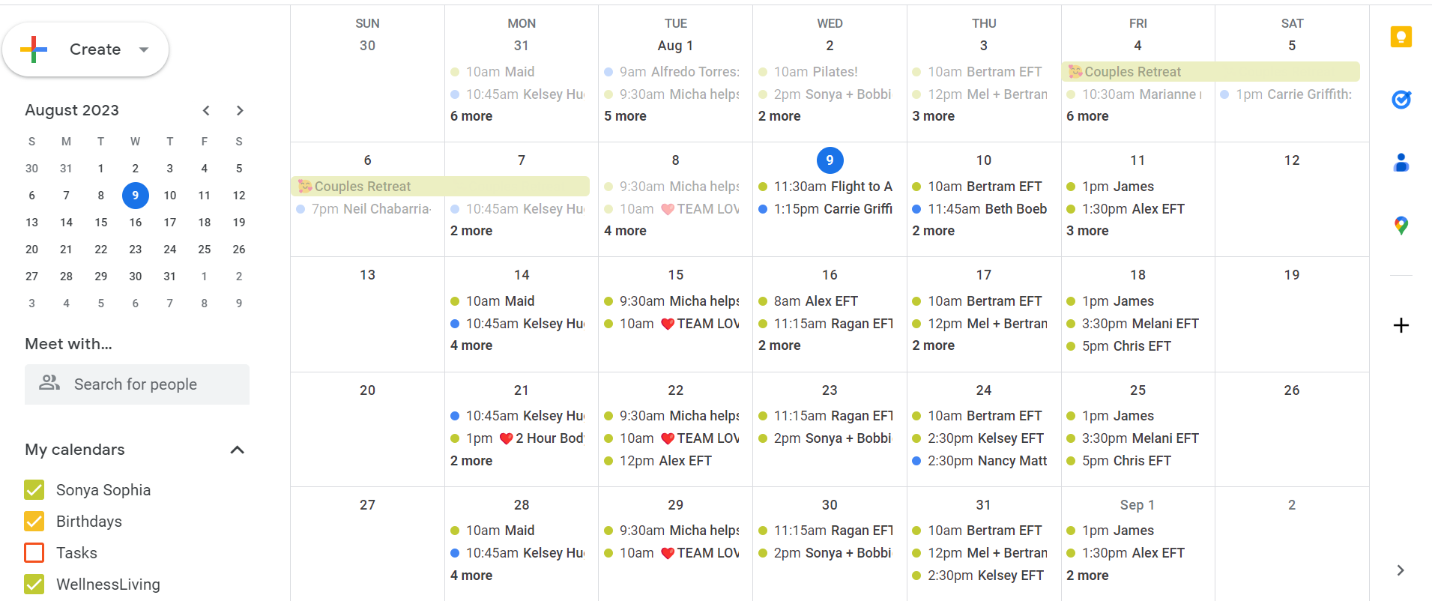Go to next month in mini calendar

tap(240, 110)
